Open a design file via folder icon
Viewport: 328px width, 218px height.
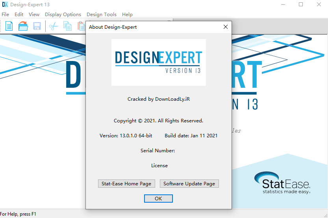[x=23, y=26]
